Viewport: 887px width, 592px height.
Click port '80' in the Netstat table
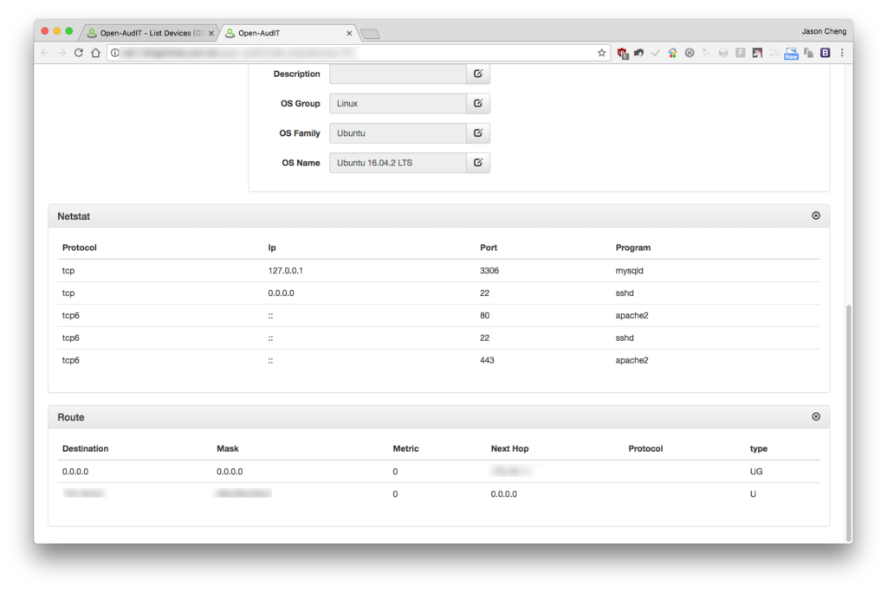(485, 316)
